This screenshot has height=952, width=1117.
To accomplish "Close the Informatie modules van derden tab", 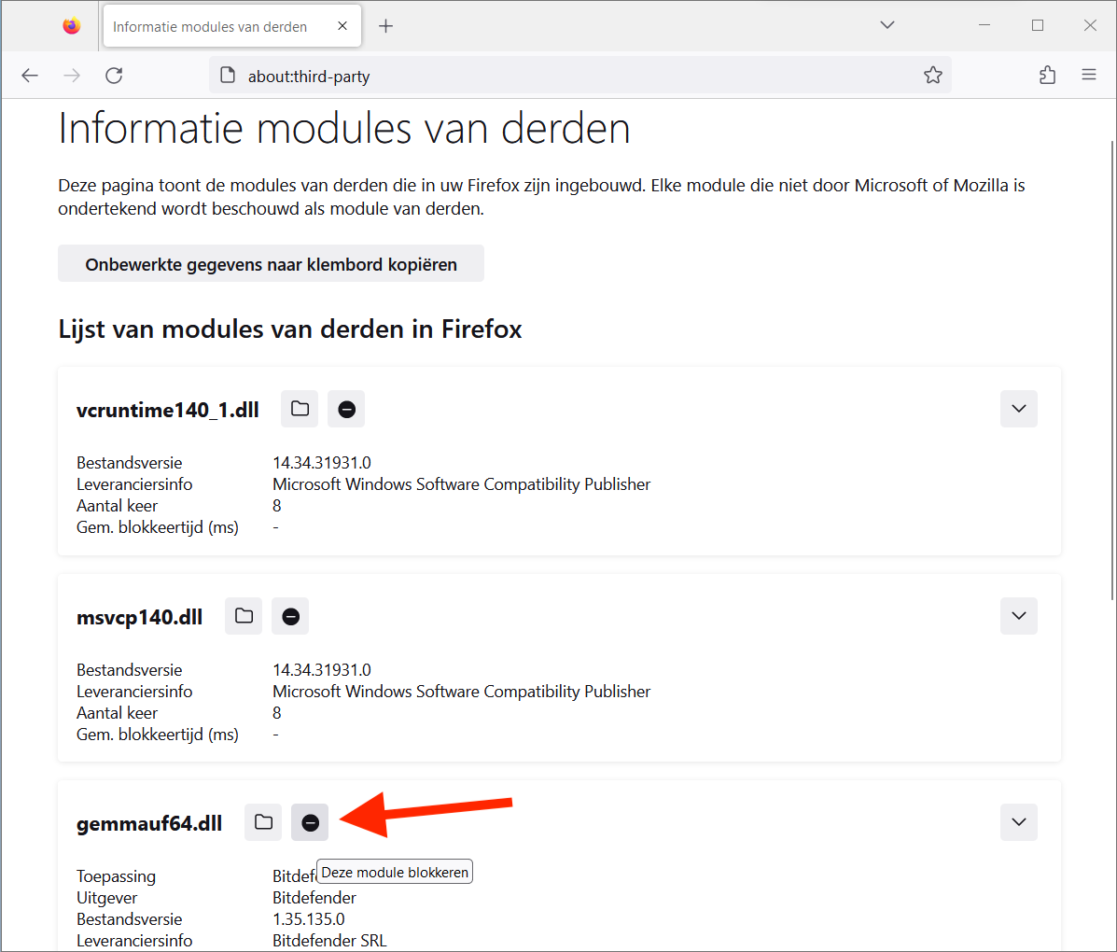I will tap(342, 26).
